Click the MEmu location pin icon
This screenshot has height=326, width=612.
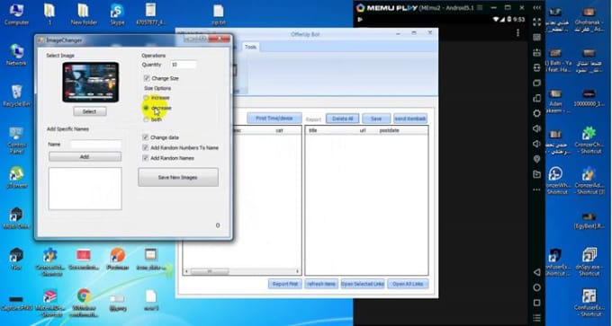point(537,159)
